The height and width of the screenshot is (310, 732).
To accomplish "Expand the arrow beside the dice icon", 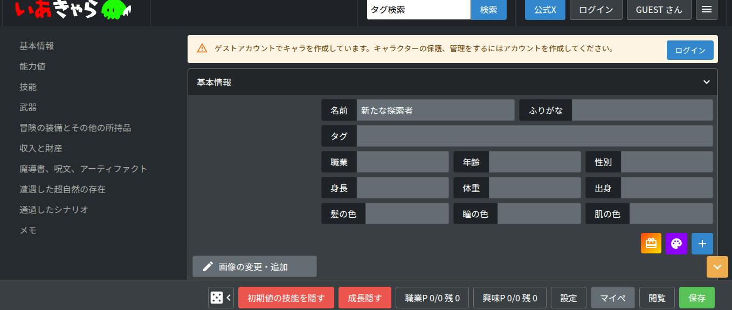I will [x=229, y=298].
